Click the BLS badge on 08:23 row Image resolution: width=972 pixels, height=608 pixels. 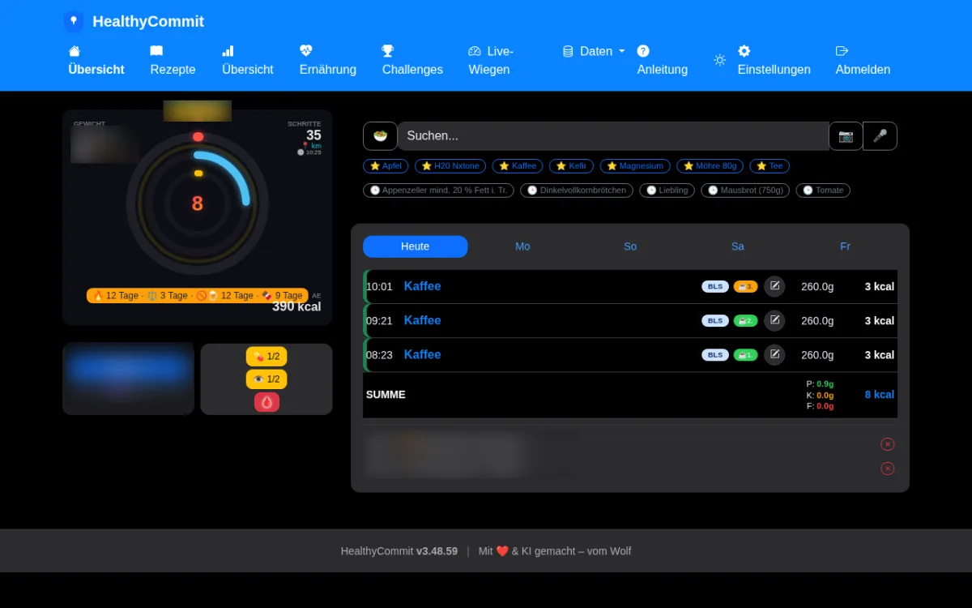pos(715,354)
